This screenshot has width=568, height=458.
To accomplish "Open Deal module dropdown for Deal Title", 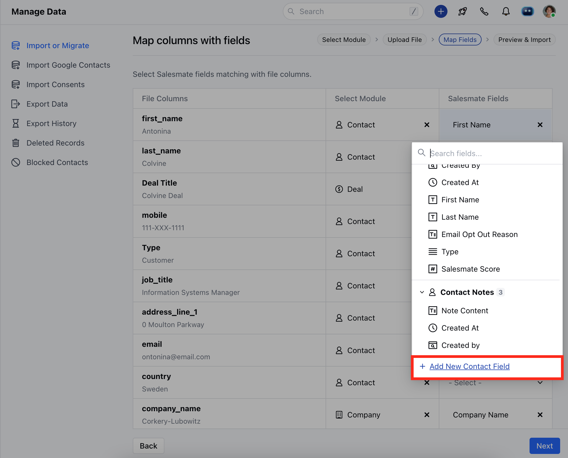I will click(x=368, y=189).
